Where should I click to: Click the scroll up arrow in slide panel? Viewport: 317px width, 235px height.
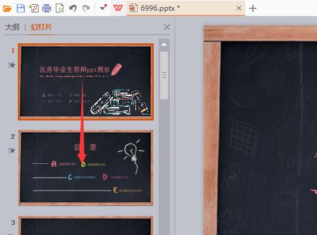coord(164,45)
